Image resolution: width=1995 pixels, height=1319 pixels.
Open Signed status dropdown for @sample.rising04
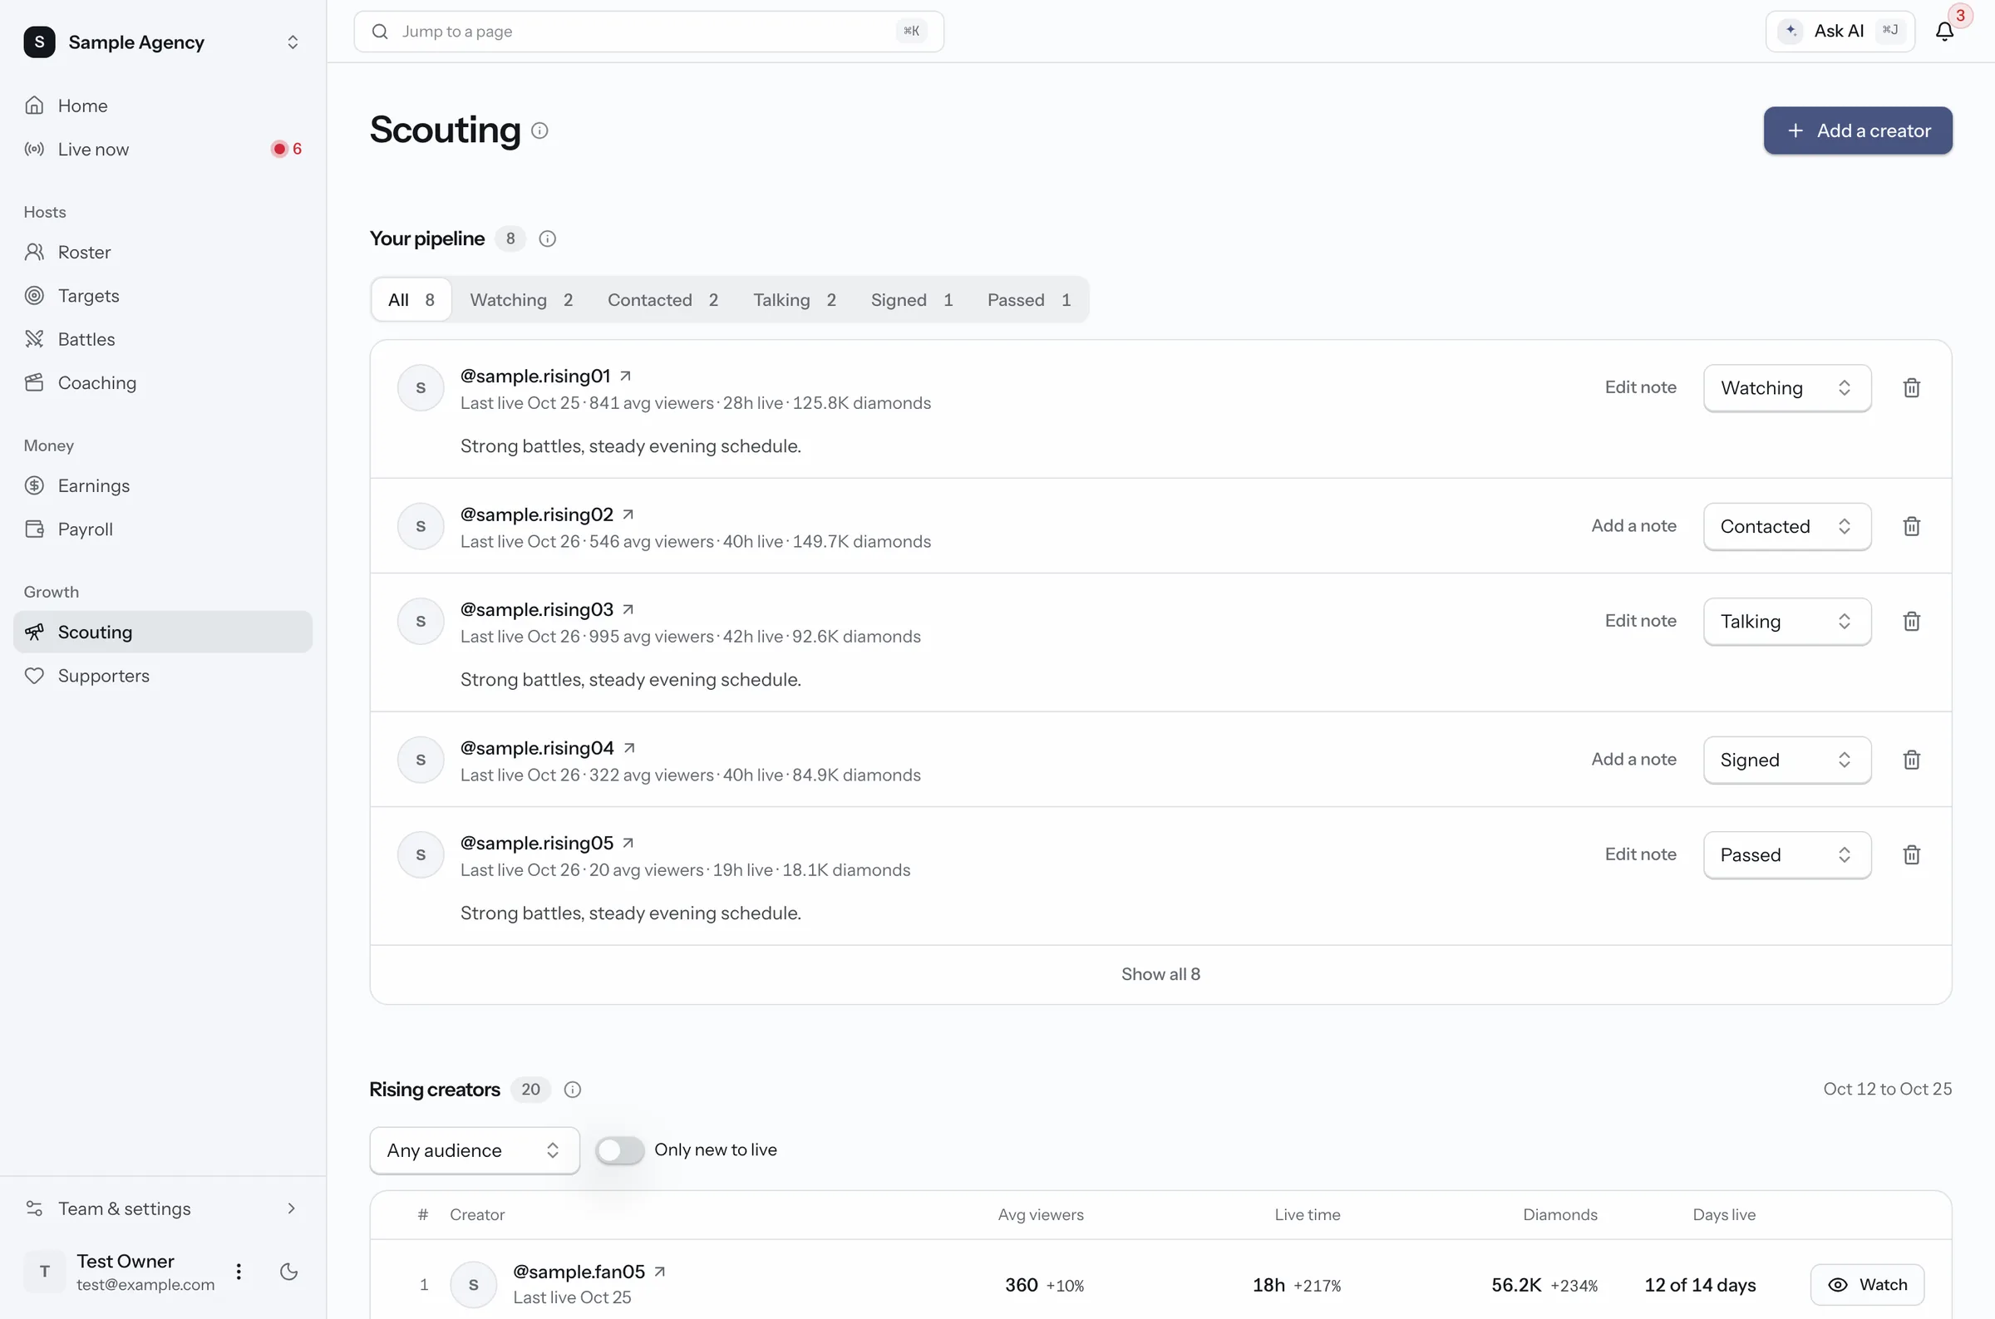1787,760
